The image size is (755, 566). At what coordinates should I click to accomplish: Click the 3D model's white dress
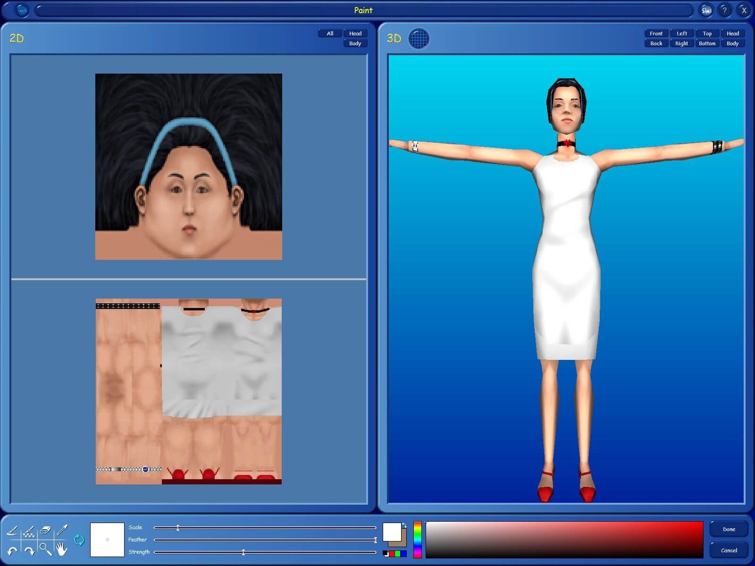point(566,257)
